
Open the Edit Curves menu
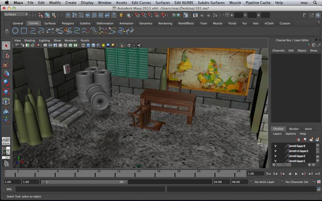pyautogui.click(x=141, y=2)
